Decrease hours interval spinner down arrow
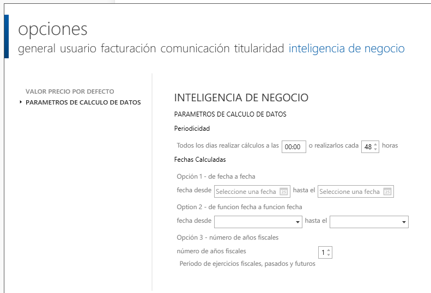 coord(375,149)
